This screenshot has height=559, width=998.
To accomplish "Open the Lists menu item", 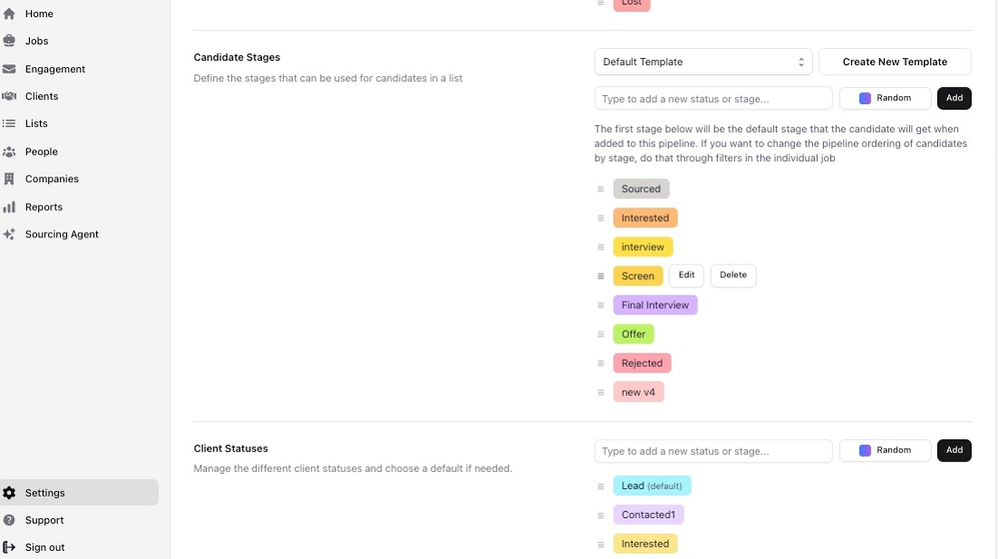I will [36, 123].
